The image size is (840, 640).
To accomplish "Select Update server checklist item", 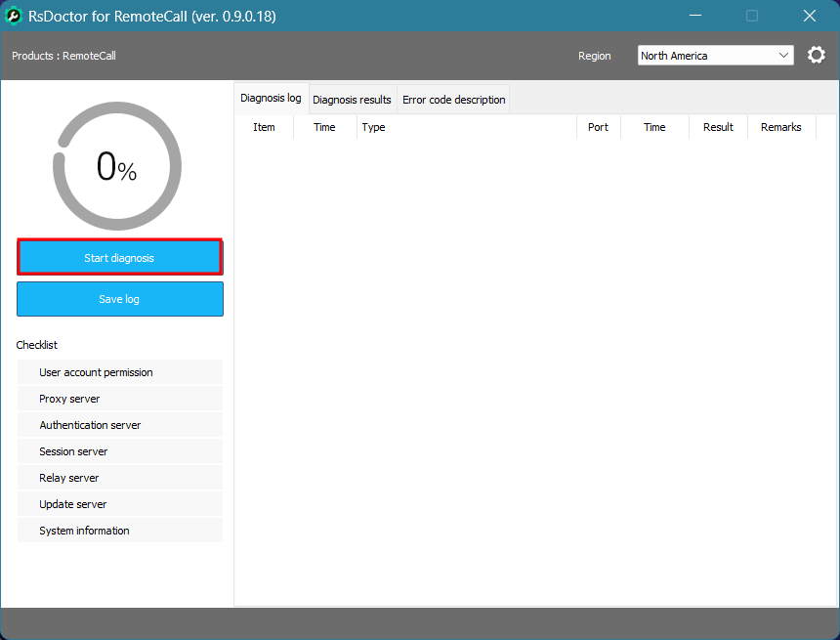I will point(120,504).
